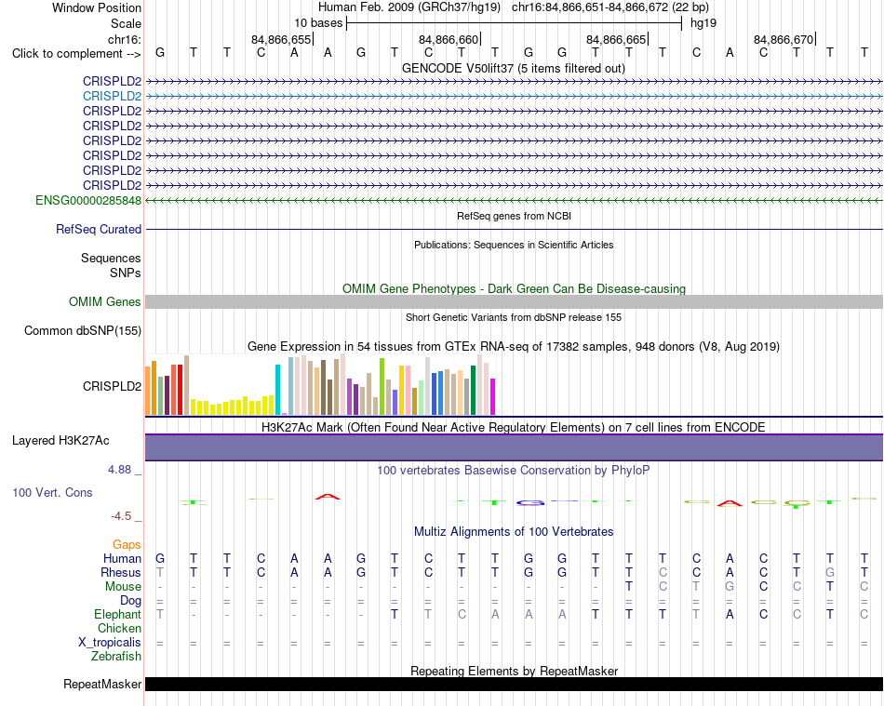The height and width of the screenshot is (706, 884).
Task: Click the 'hg19' label beside scale bar
Action: coord(703,23)
